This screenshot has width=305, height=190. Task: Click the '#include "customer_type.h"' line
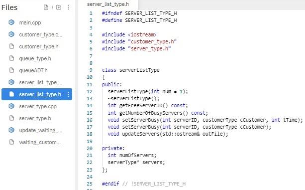tap(139, 42)
